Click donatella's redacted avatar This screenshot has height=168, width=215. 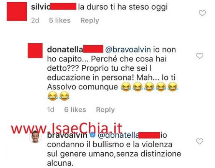(35, 51)
